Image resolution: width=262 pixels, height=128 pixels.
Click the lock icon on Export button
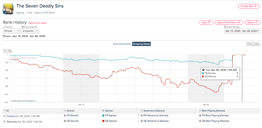(x=256, y=22)
